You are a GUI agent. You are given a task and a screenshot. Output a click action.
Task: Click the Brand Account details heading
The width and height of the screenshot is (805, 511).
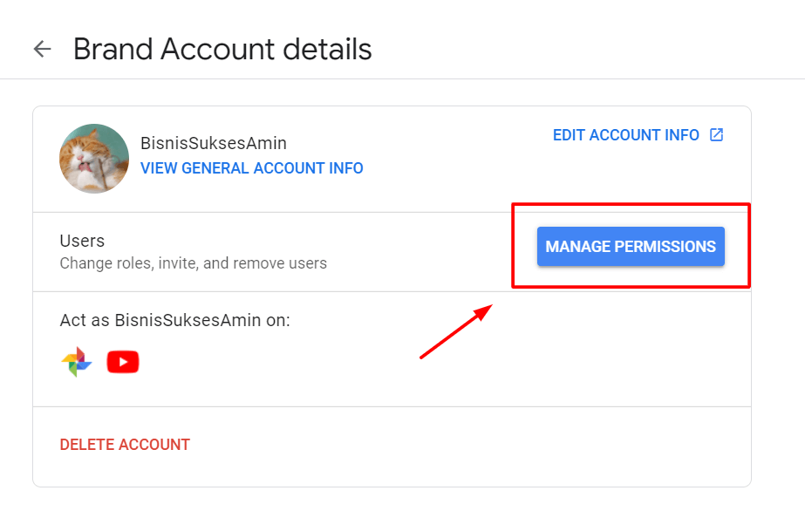(222, 49)
